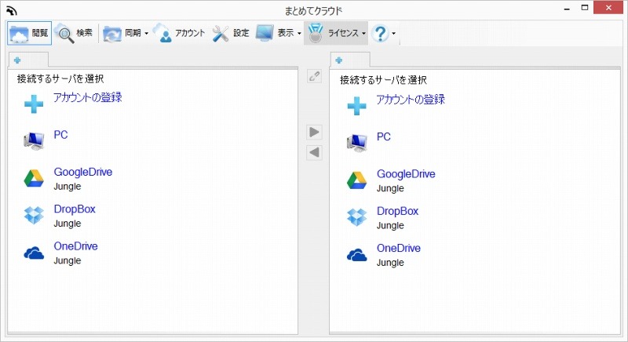Viewport: 628px width, 342px height.
Task: Click left pane アカウントの登録 link
Action: click(x=88, y=97)
